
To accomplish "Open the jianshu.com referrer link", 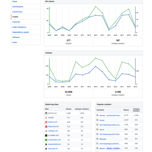I will [x=53, y=122].
